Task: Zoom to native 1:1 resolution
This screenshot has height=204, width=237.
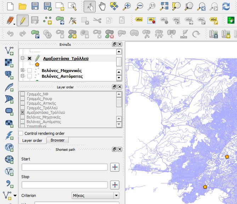Action: (x=152, y=6)
